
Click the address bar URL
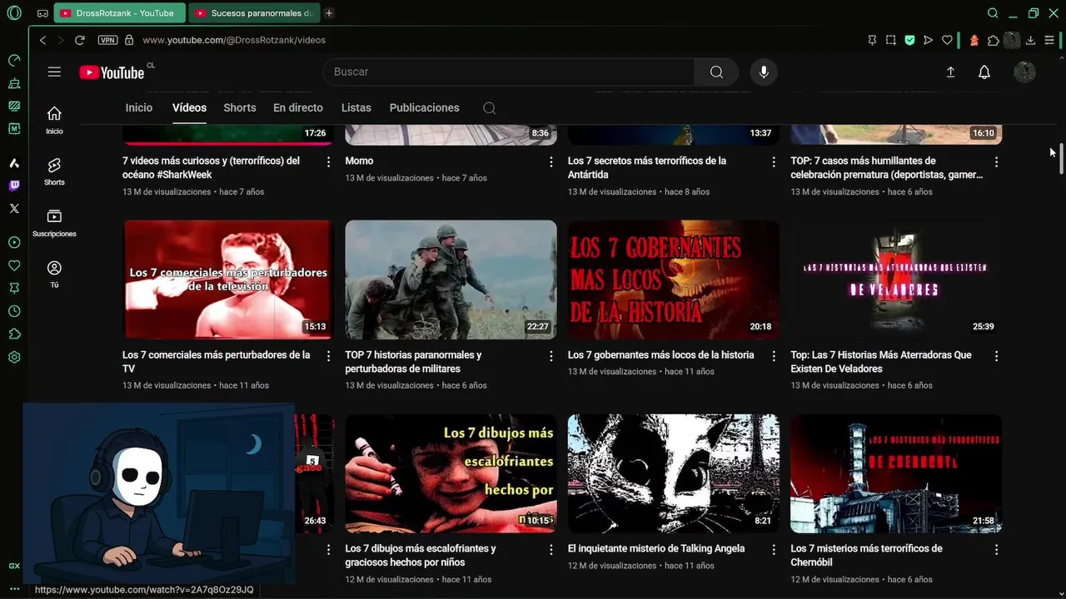(234, 40)
